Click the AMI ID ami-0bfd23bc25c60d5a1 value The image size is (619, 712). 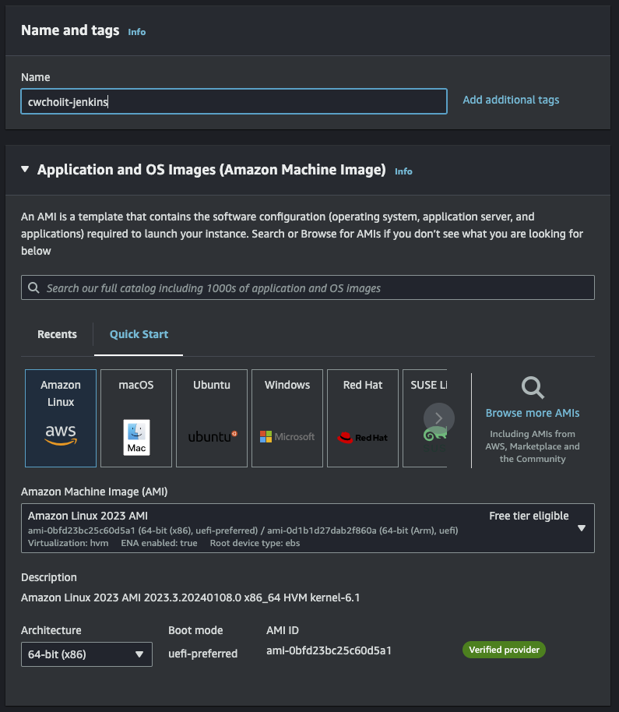coord(329,650)
